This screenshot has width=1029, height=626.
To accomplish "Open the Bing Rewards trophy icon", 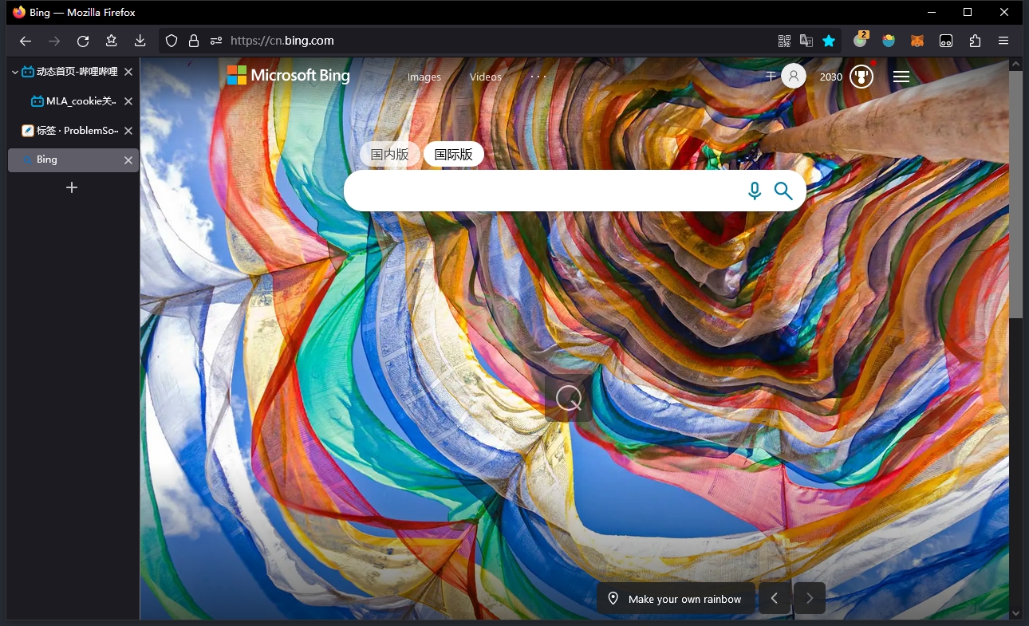I will pos(861,77).
